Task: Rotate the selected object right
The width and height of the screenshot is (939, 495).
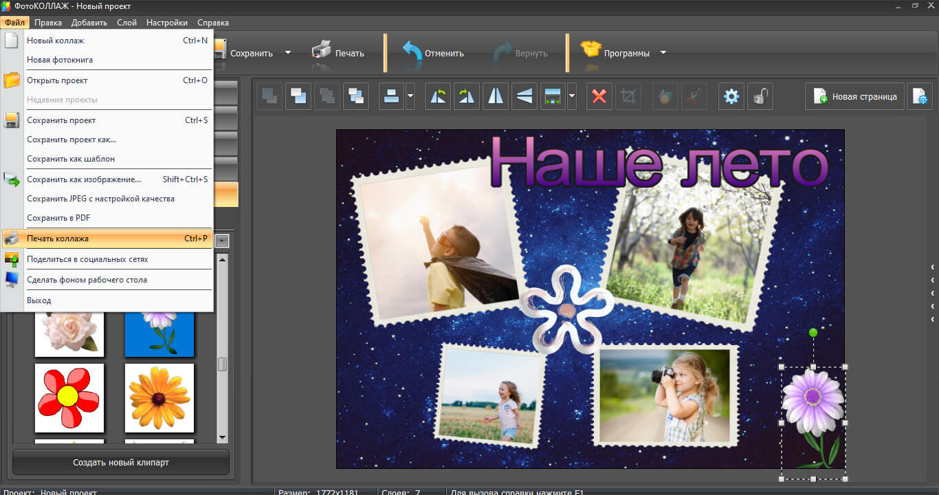Action: pyautogui.click(x=467, y=96)
